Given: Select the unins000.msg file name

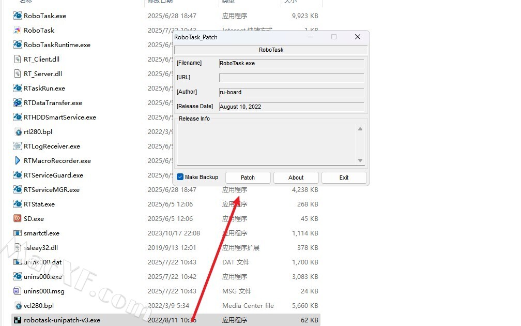Looking at the screenshot, I should coord(44,291).
